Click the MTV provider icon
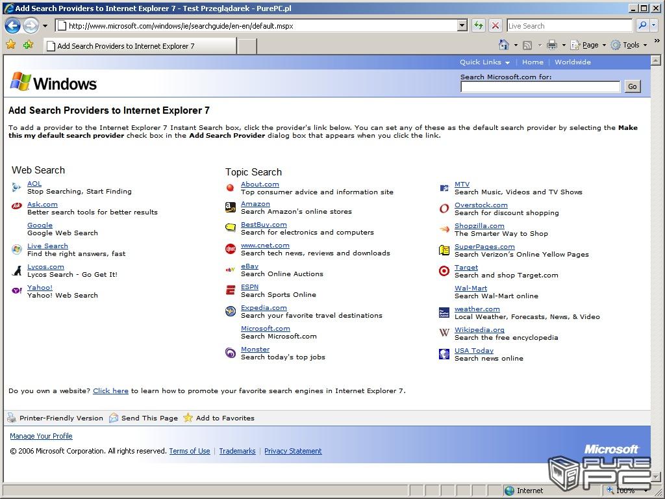The width and height of the screenshot is (665, 499). tap(444, 188)
